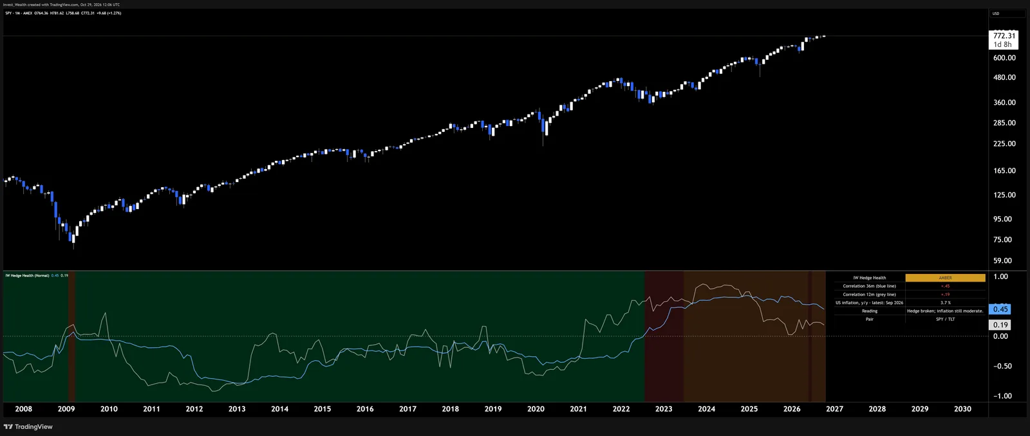Click the USD currency label on price axis
This screenshot has height=436, width=1030.
coord(996,14)
